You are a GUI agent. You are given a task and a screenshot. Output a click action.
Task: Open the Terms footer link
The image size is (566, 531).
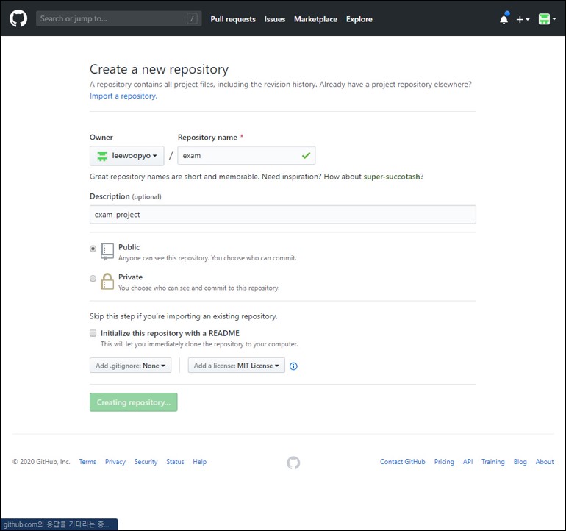(87, 462)
